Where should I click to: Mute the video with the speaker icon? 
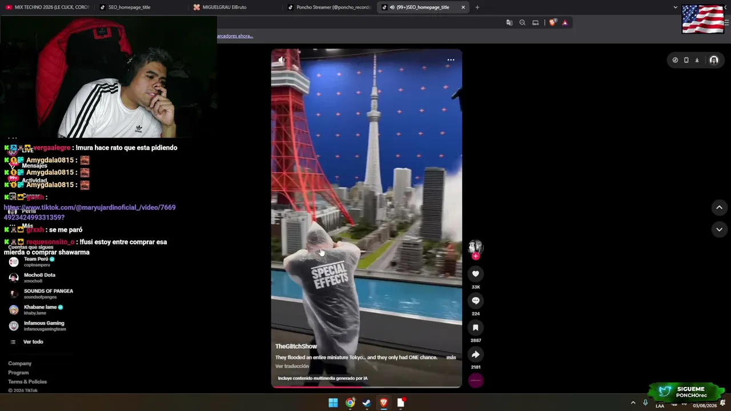coord(282,59)
